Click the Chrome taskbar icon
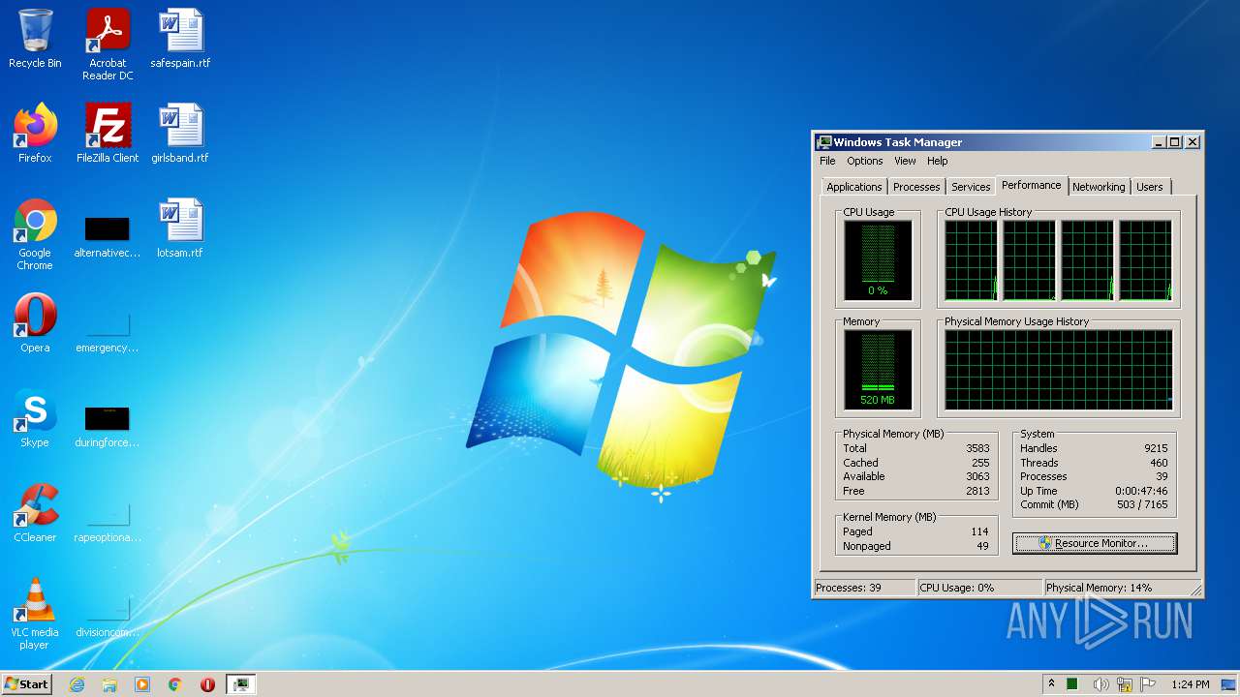Image resolution: width=1240 pixels, height=697 pixels. tap(175, 684)
